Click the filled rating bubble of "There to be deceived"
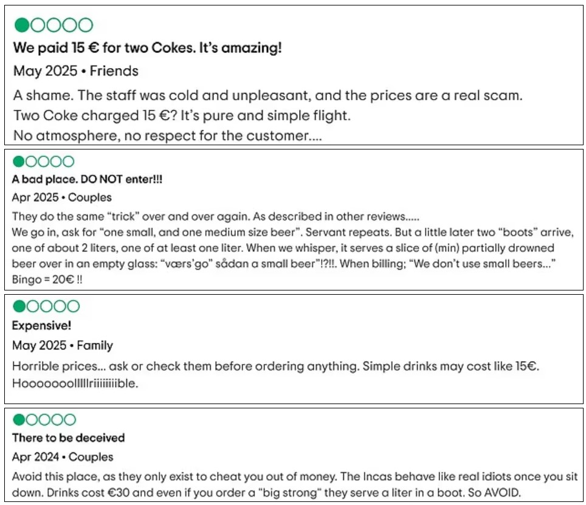 pyautogui.click(x=19, y=419)
